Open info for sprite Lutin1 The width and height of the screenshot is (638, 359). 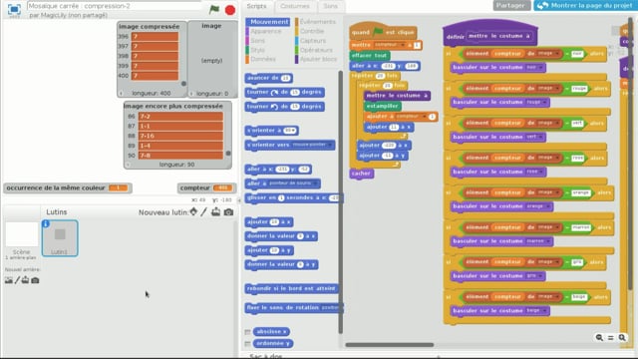[46, 223]
